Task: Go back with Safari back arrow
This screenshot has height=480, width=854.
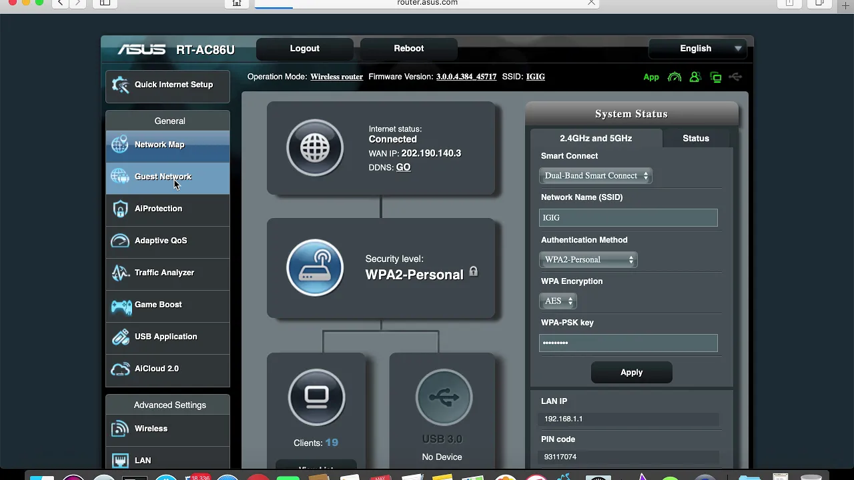Action: click(x=60, y=3)
